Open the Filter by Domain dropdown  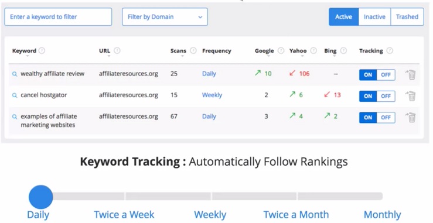[165, 17]
